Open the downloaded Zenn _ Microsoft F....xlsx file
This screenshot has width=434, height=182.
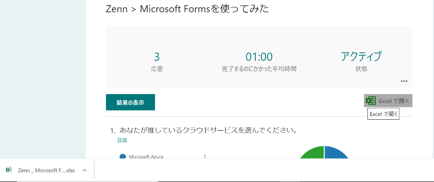coord(46,170)
